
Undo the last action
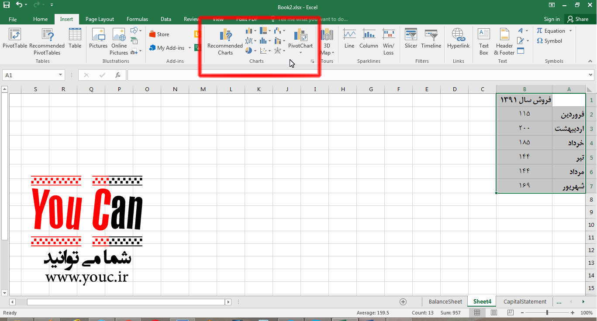pyautogui.click(x=19, y=5)
